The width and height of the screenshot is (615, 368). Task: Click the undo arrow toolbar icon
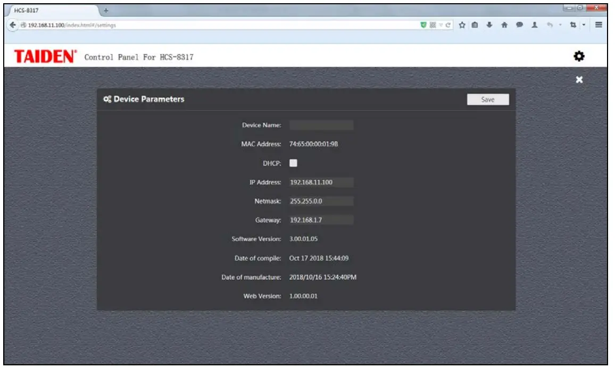click(550, 25)
